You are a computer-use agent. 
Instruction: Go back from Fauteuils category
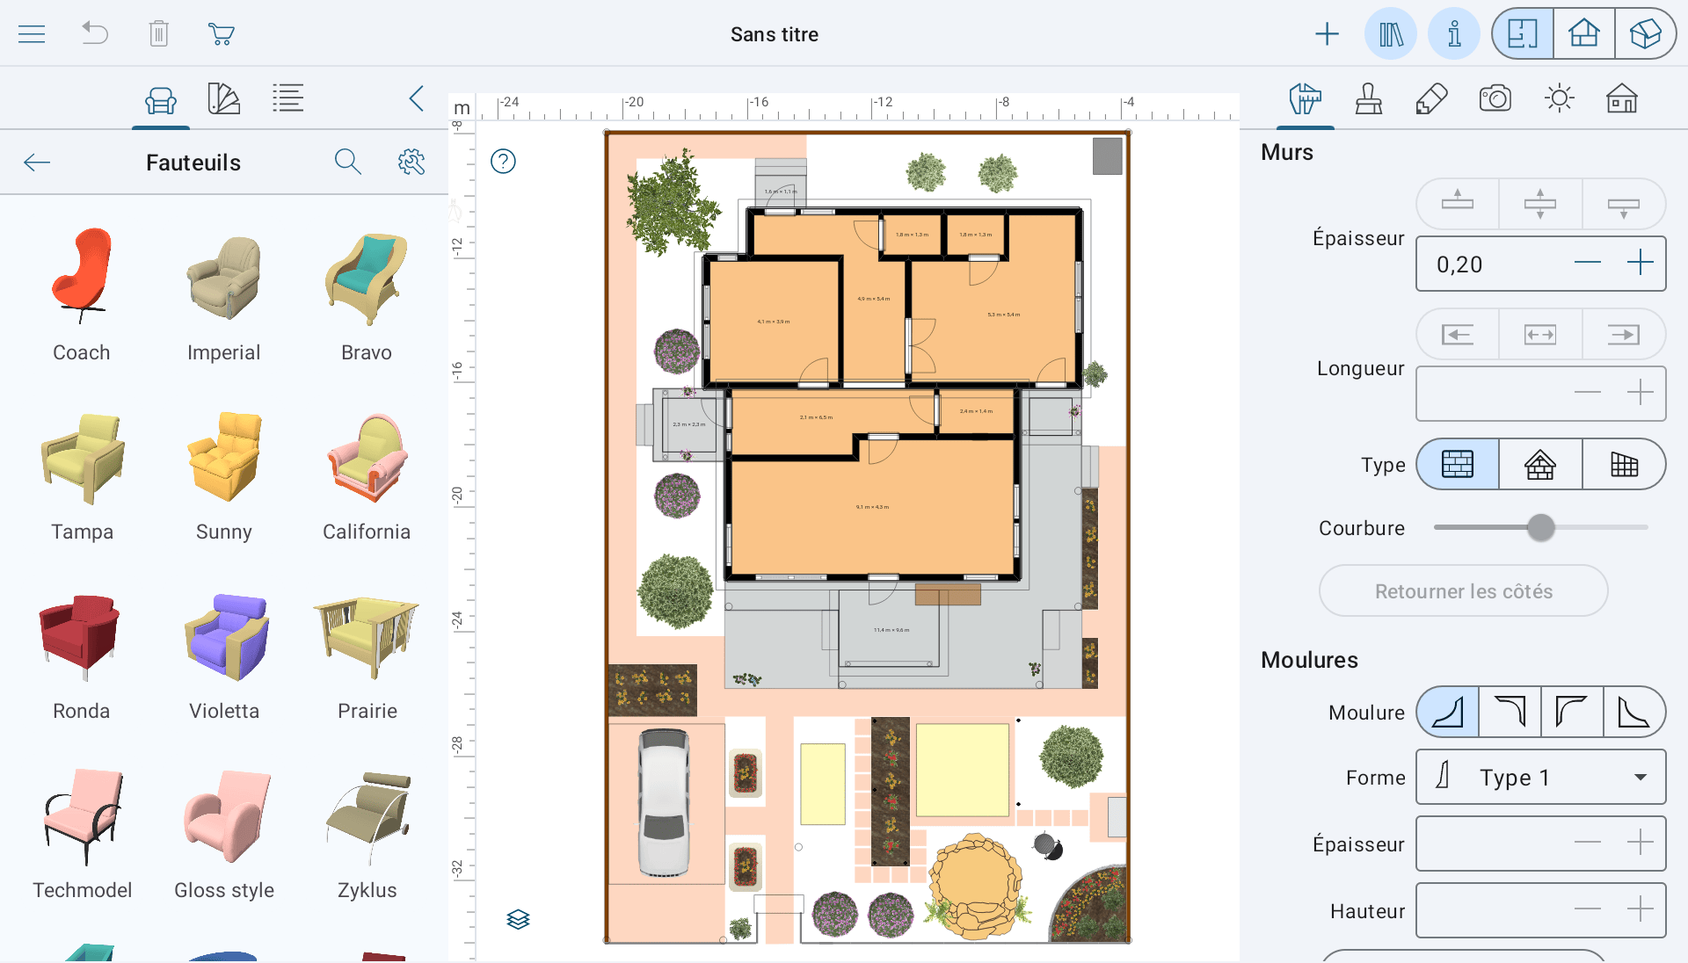click(37, 163)
